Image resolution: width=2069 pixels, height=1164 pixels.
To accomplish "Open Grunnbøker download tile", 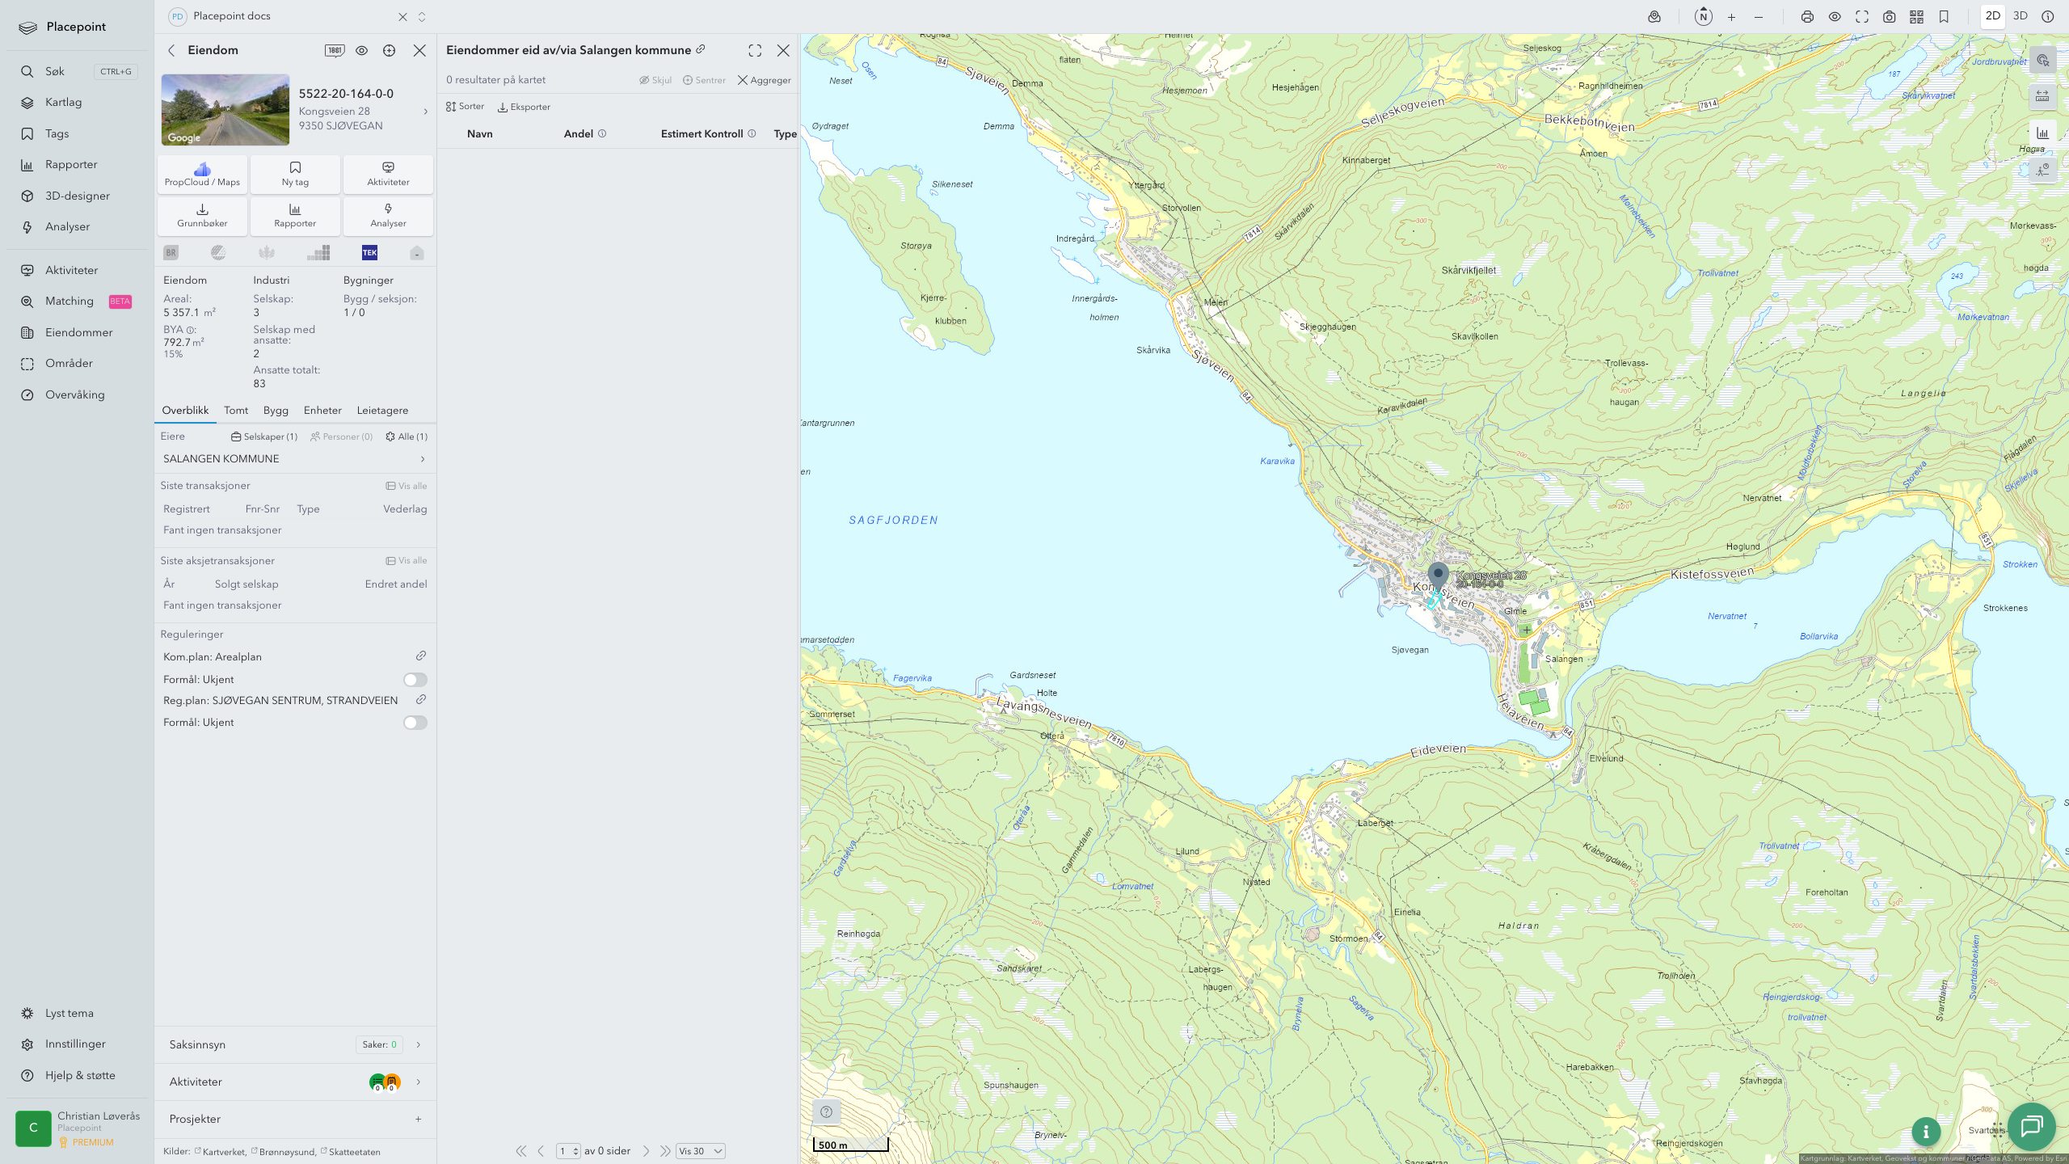I will pos(202,216).
